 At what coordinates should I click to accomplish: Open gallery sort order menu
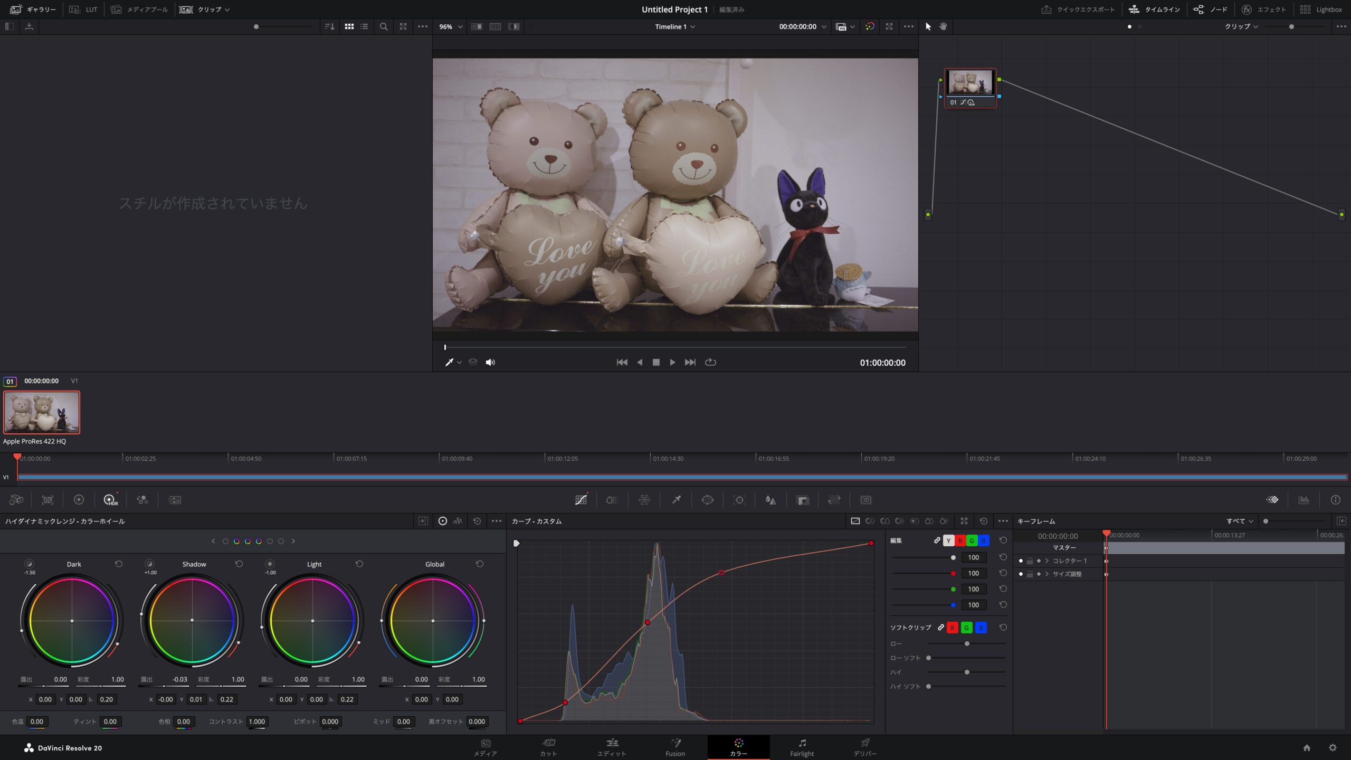(x=329, y=26)
